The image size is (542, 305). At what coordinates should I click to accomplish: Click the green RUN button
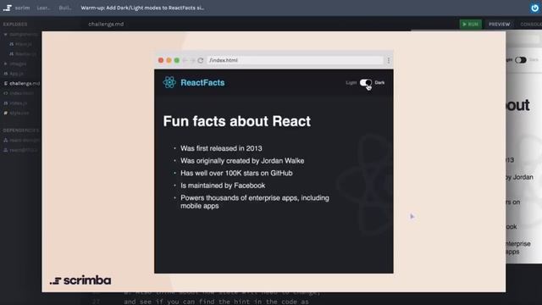tap(471, 25)
